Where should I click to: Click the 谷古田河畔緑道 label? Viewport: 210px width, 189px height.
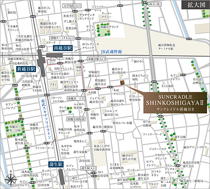(199, 81)
